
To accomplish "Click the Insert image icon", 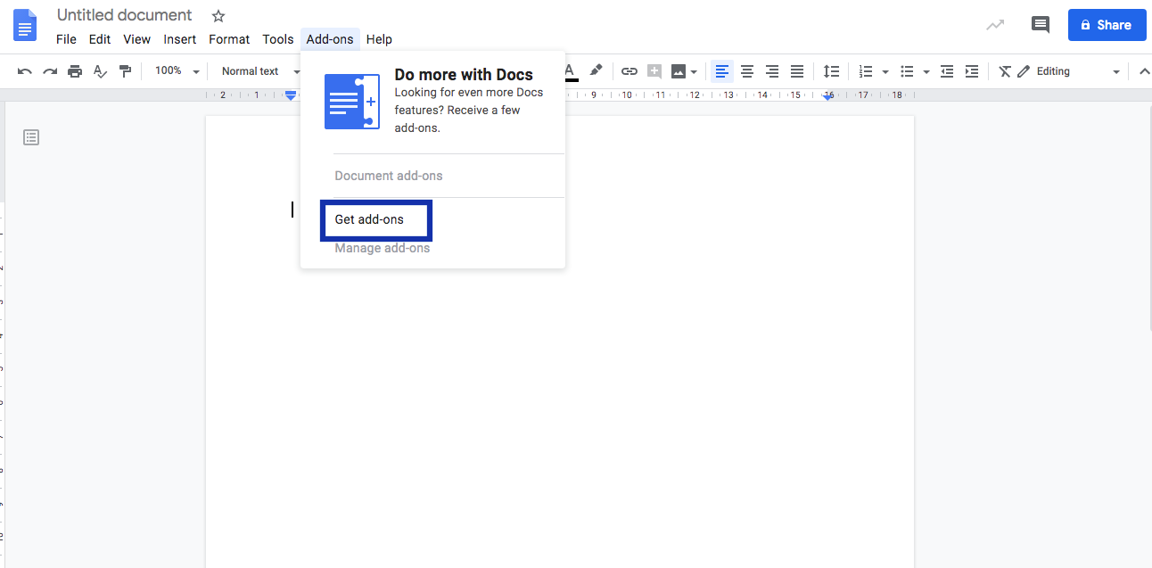I will tap(679, 71).
